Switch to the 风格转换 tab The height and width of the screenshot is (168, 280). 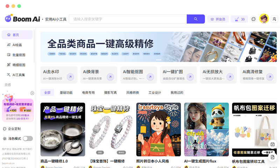[x=133, y=93]
